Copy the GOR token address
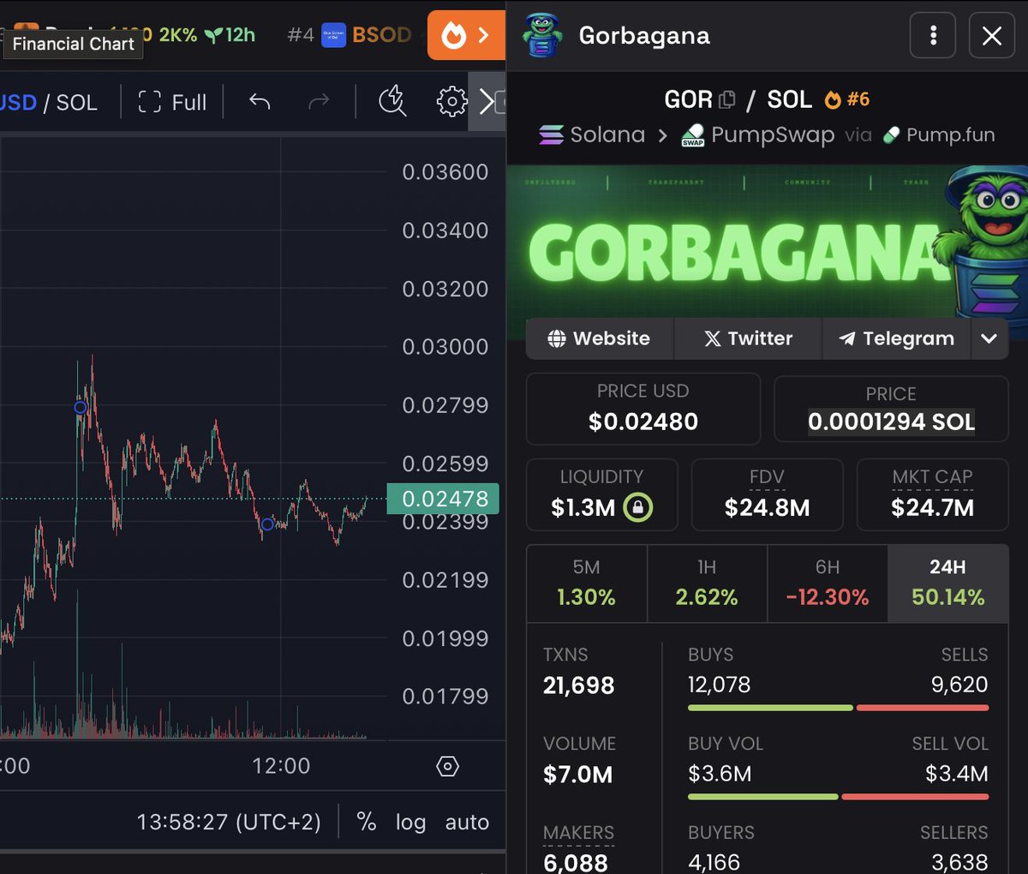 click(x=727, y=99)
